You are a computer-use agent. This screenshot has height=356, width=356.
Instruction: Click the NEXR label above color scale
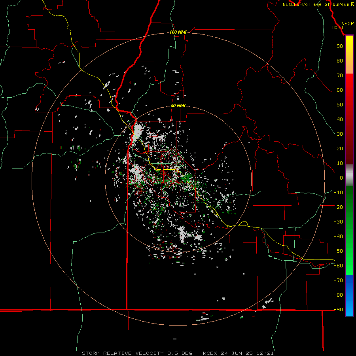347,24
